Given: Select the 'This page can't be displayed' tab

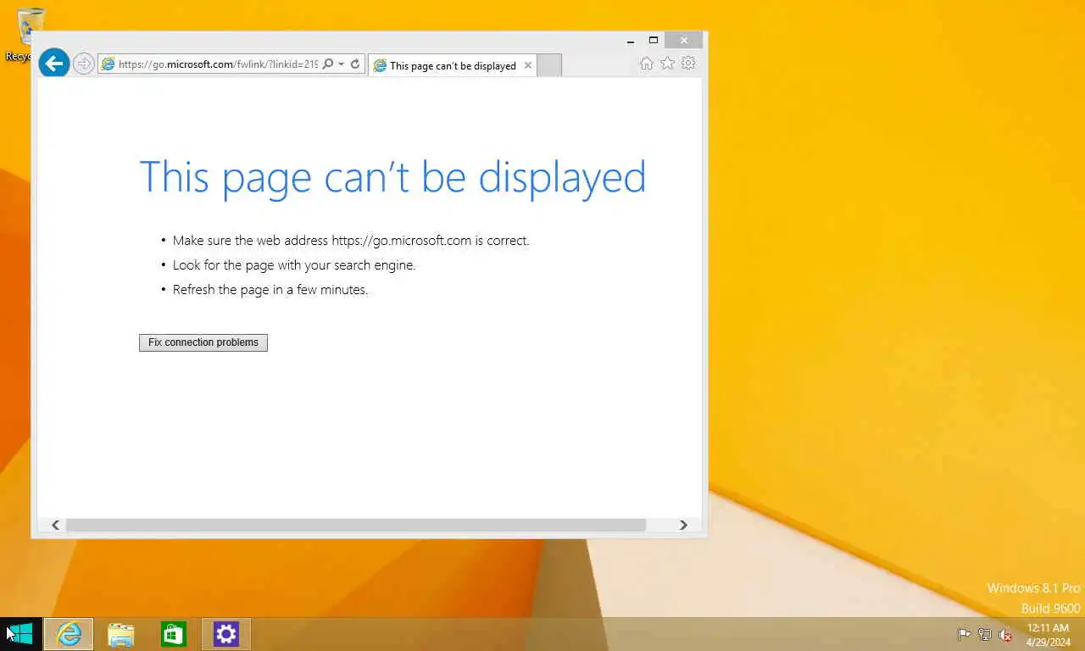Looking at the screenshot, I should pyautogui.click(x=452, y=65).
